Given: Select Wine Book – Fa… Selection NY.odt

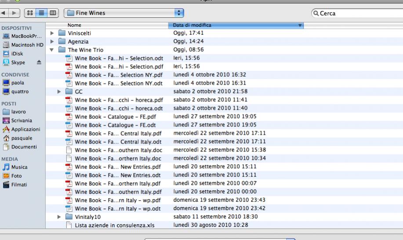Looking at the screenshot, I should [x=114, y=83].
